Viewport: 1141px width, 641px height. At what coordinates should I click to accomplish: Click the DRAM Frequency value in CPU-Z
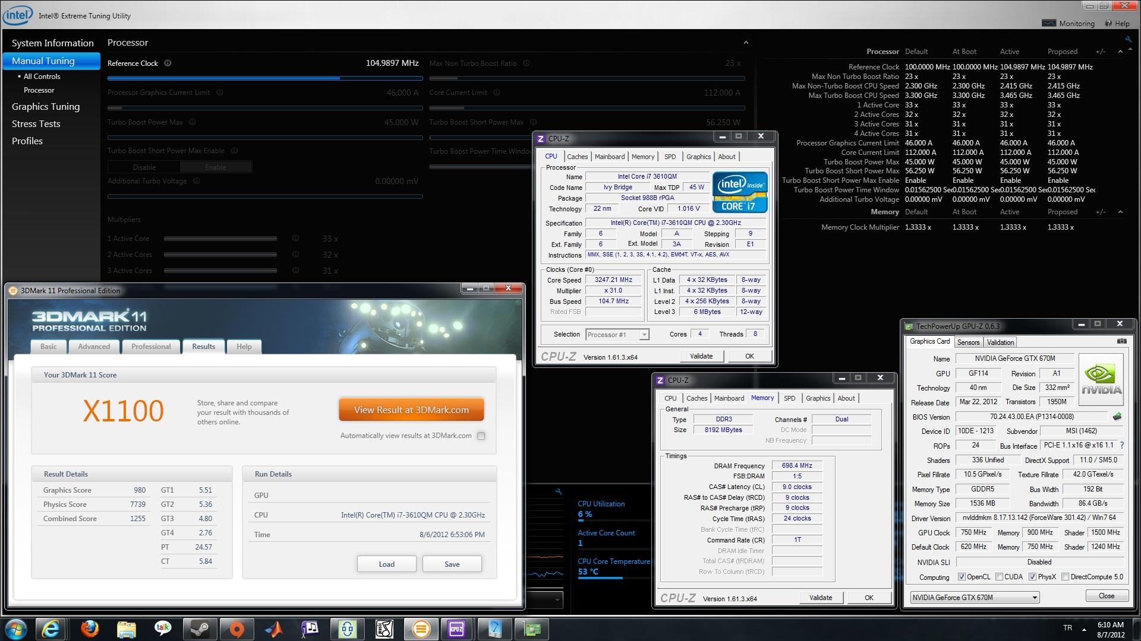pos(797,466)
